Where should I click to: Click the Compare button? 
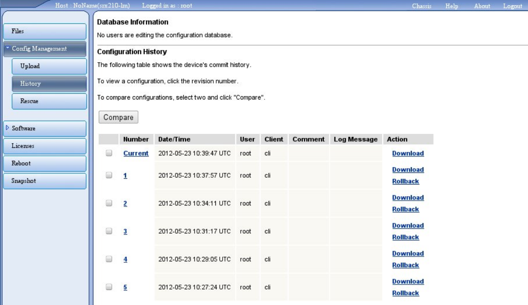click(118, 117)
